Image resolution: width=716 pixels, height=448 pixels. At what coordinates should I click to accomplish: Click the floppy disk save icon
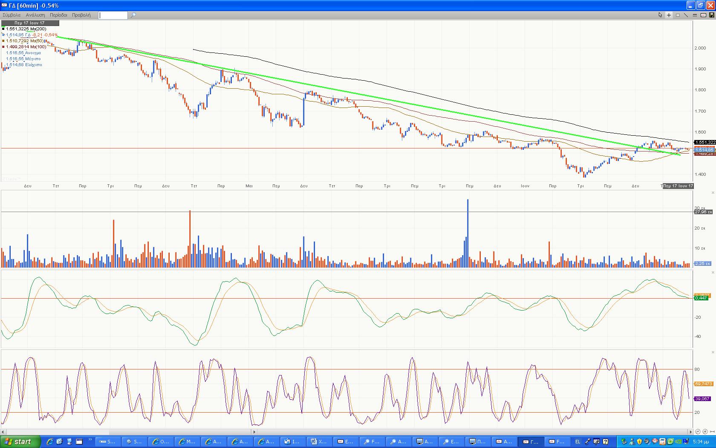coord(711,15)
